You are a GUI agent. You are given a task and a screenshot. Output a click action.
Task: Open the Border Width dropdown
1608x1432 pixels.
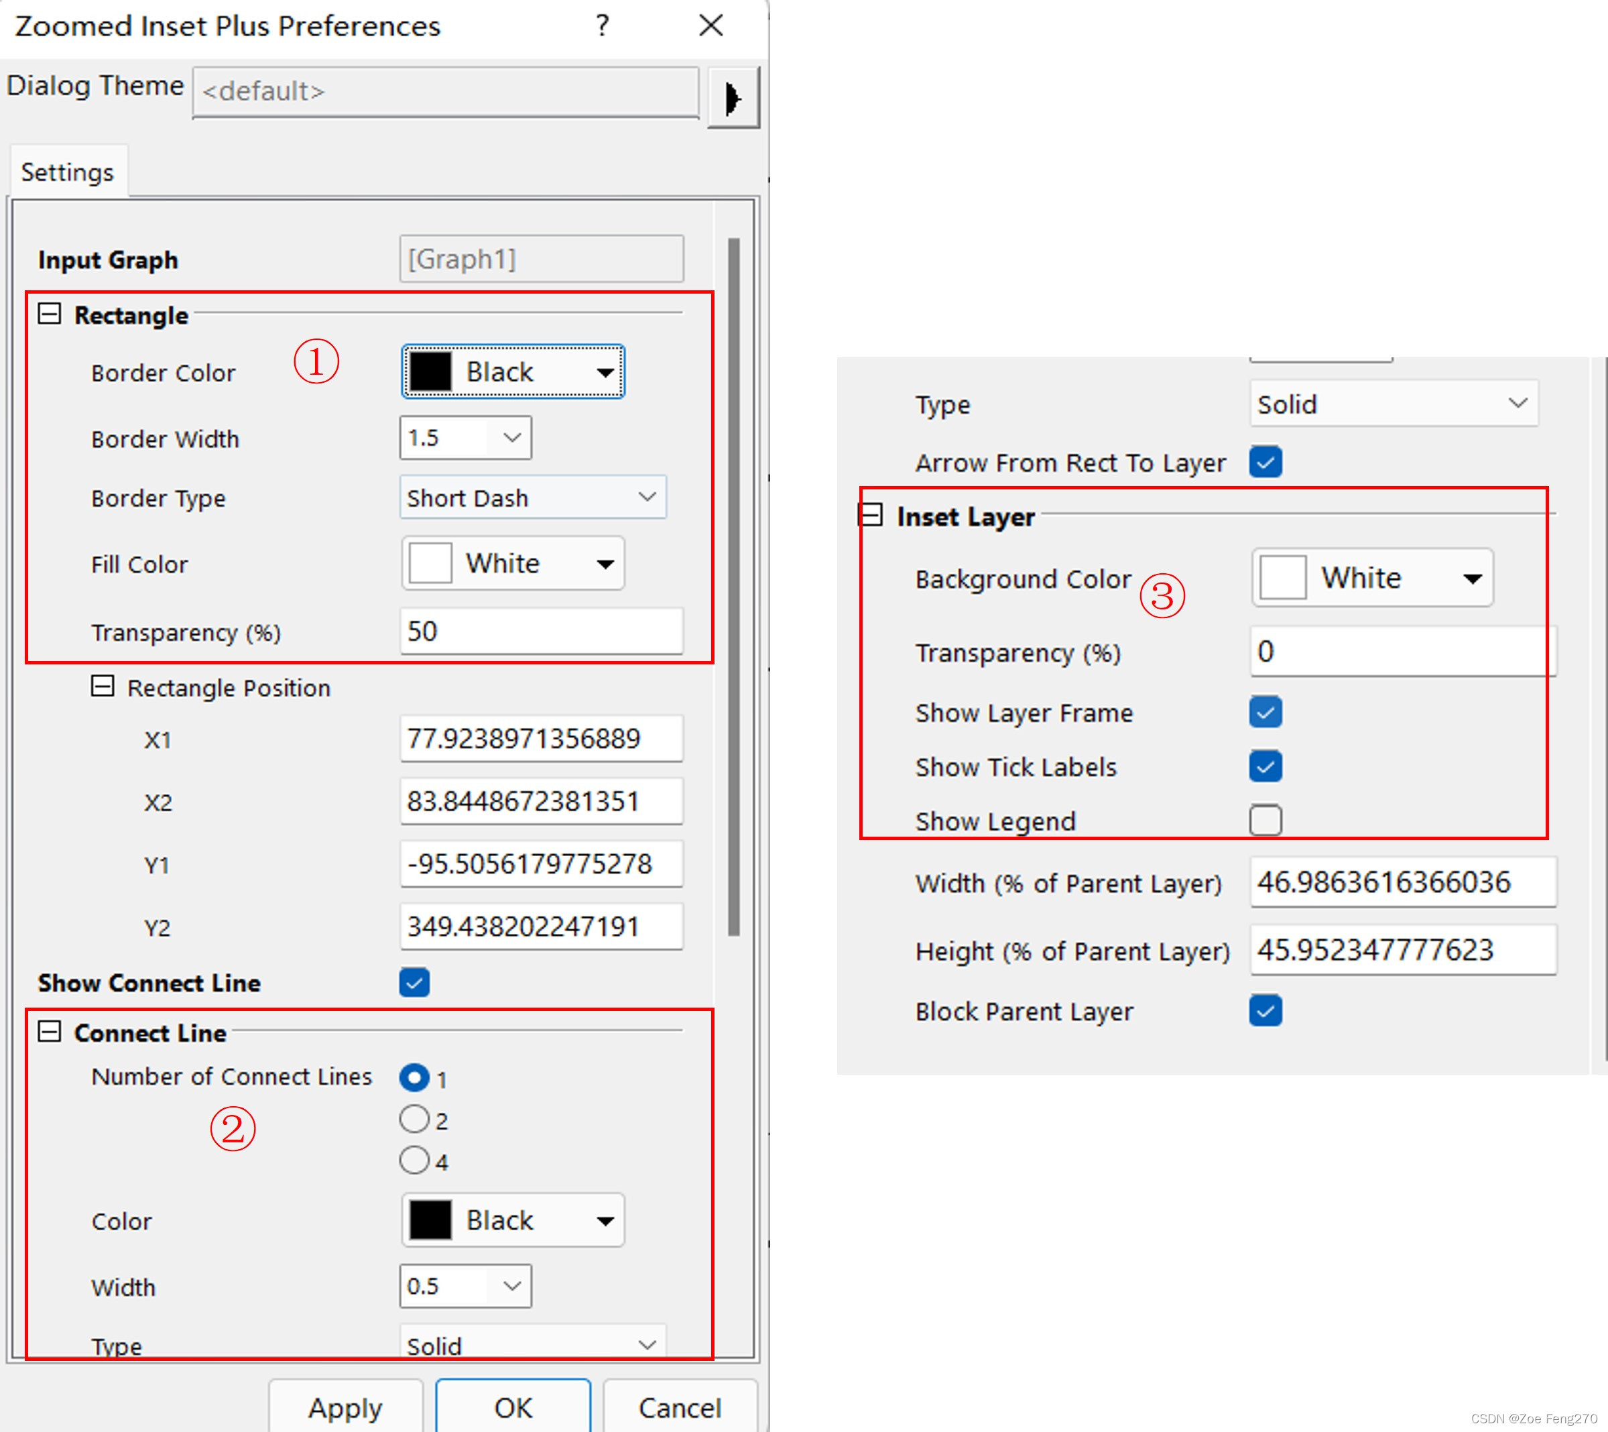tap(511, 438)
